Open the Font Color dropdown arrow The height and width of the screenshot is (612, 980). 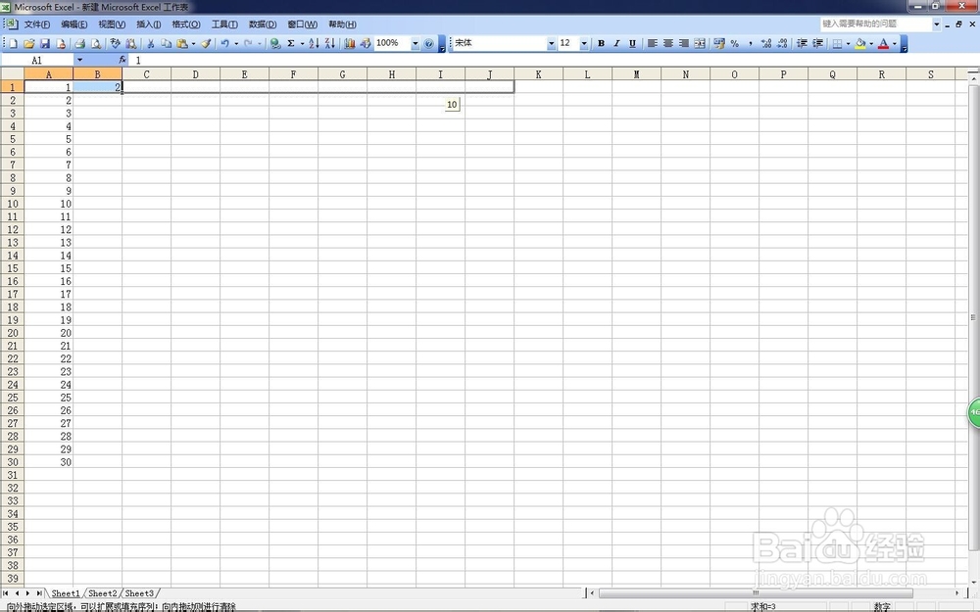point(893,44)
